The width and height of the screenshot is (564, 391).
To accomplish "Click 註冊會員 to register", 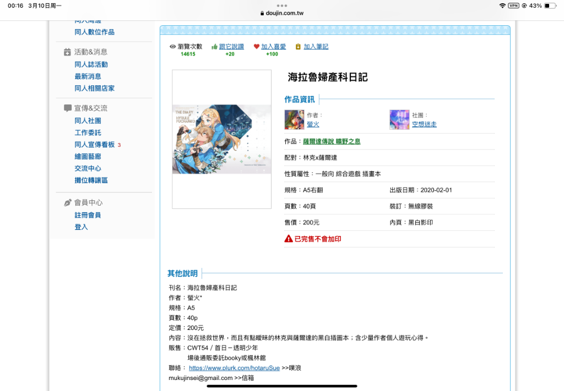I will [88, 215].
